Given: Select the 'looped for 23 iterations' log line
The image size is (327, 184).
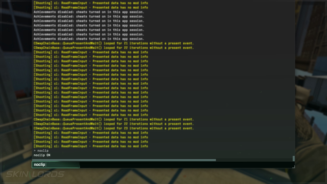Looking at the screenshot, I should 114,128.
